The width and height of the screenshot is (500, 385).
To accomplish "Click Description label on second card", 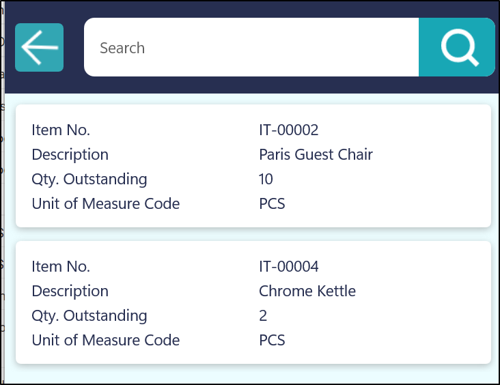I will point(70,291).
